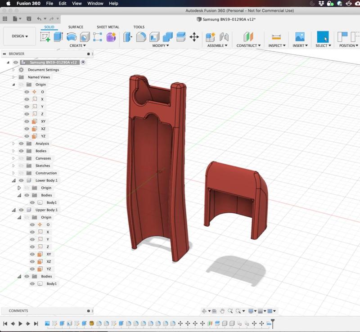Select the New Component icon in Assemble

click(210, 37)
